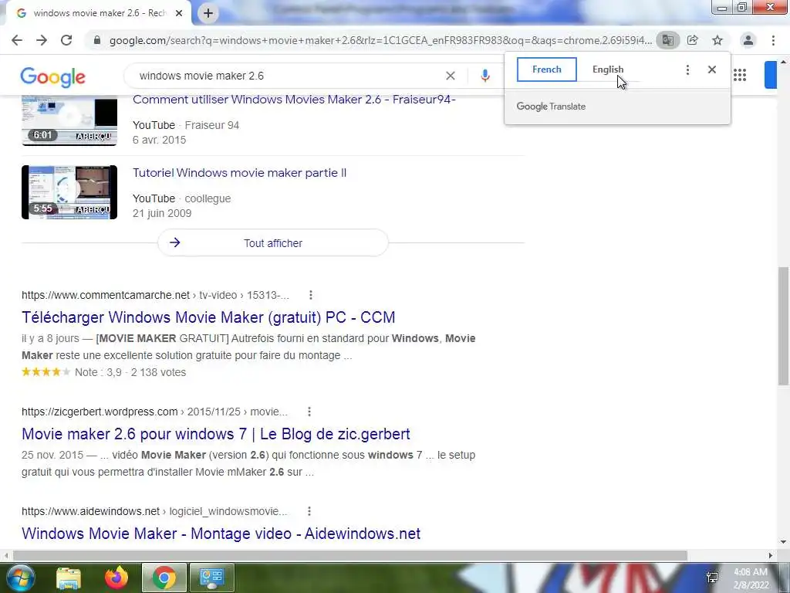View site info via lock icon

point(97,40)
